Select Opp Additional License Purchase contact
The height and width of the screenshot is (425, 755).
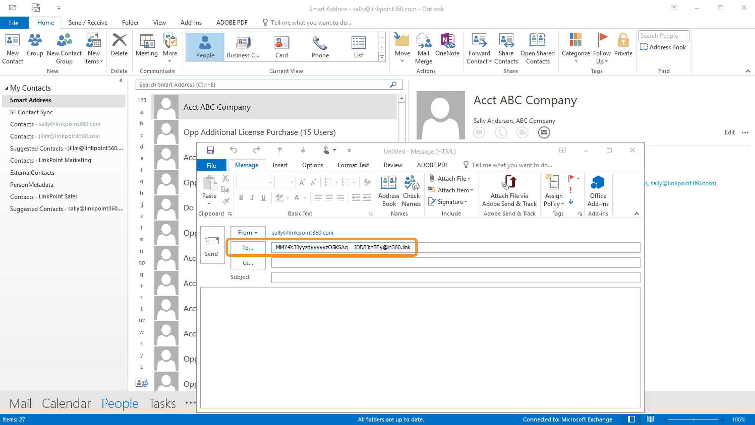[276, 132]
